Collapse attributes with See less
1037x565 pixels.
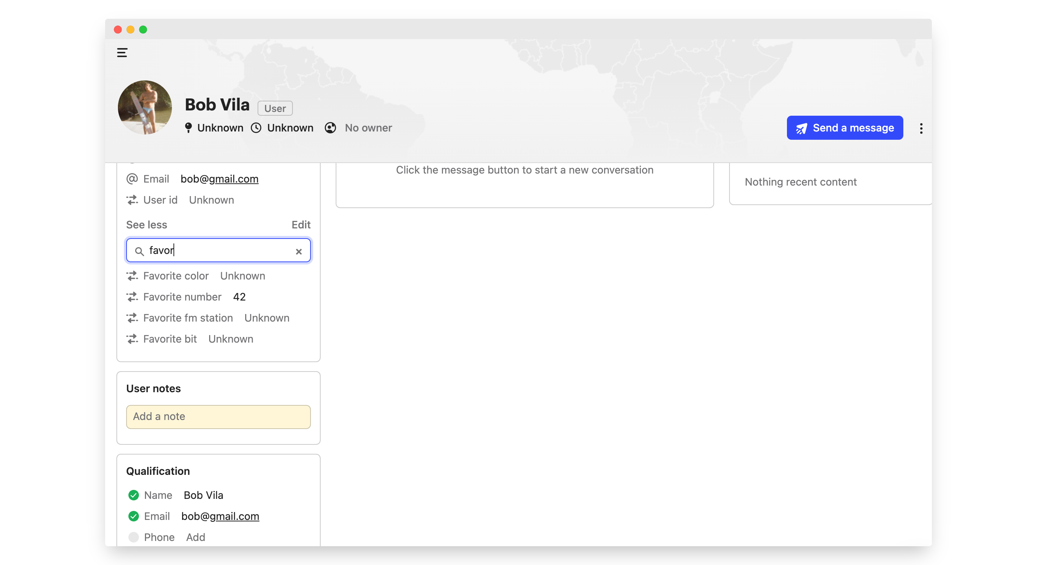[x=146, y=225]
